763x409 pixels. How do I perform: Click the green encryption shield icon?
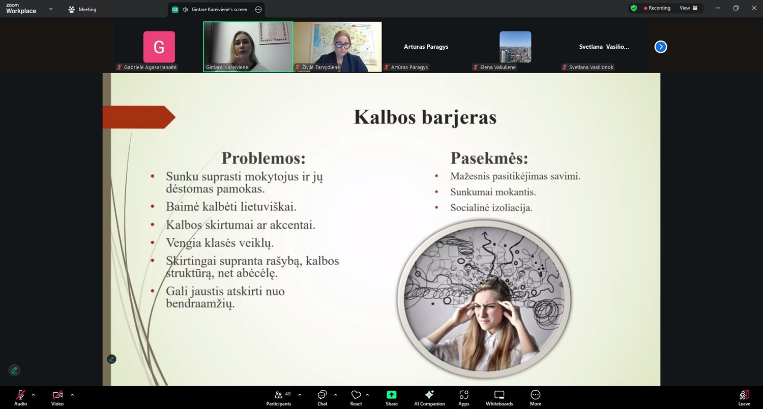click(x=633, y=8)
